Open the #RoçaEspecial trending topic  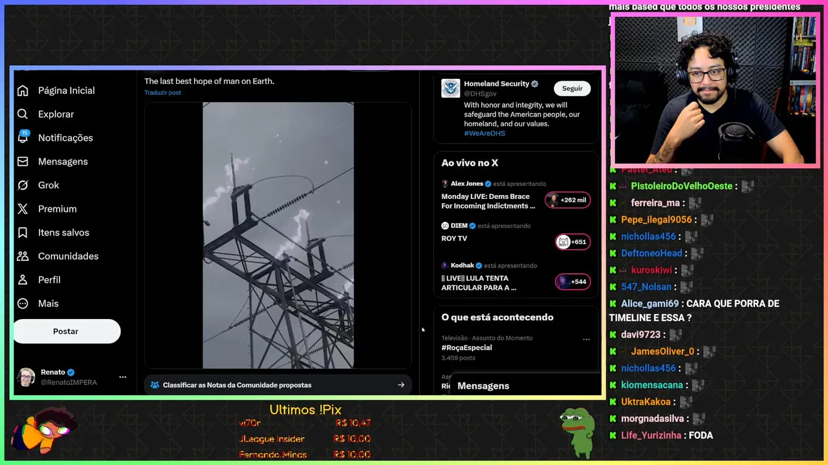[x=466, y=347]
